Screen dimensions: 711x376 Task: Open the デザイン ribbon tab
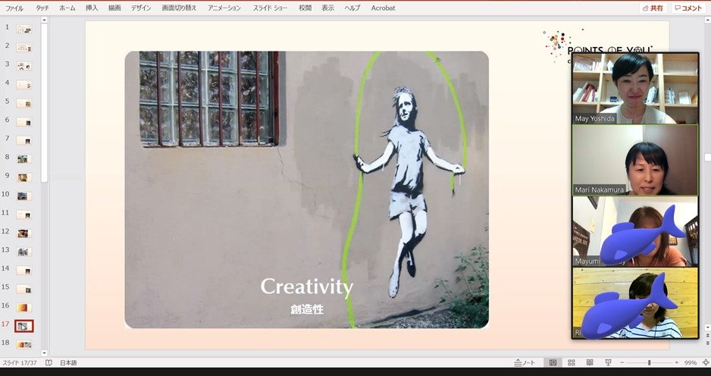pos(141,8)
